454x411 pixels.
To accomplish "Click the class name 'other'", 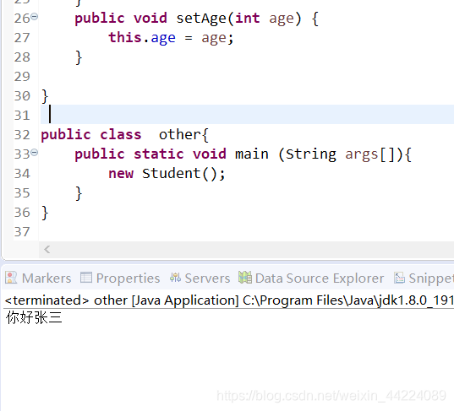I will coord(180,135).
